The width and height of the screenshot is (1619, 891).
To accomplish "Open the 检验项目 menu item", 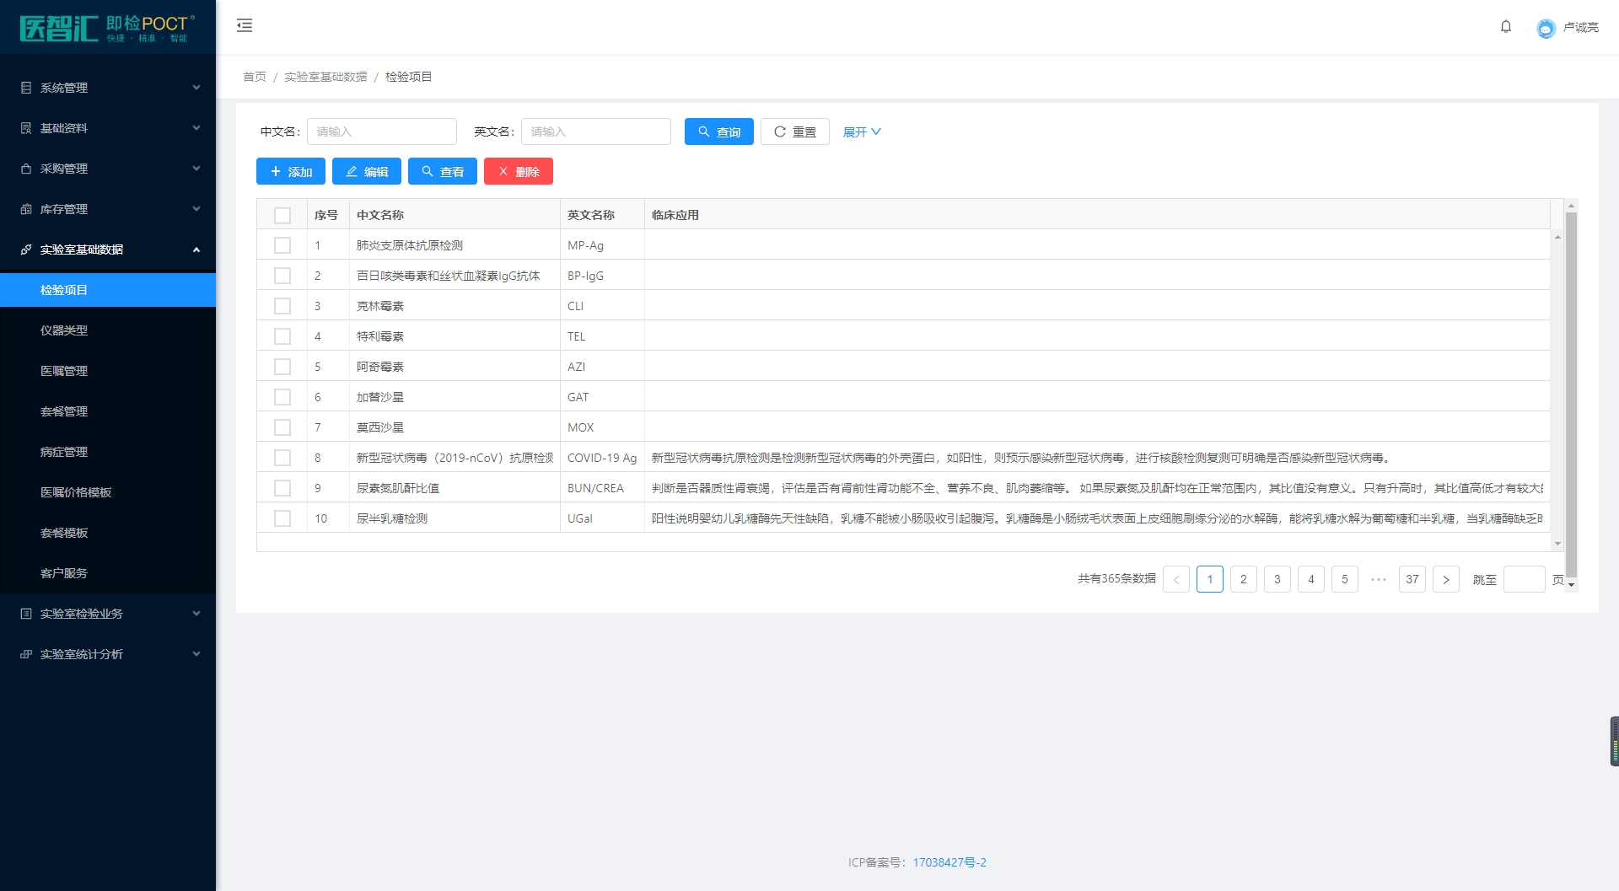I will (x=108, y=290).
